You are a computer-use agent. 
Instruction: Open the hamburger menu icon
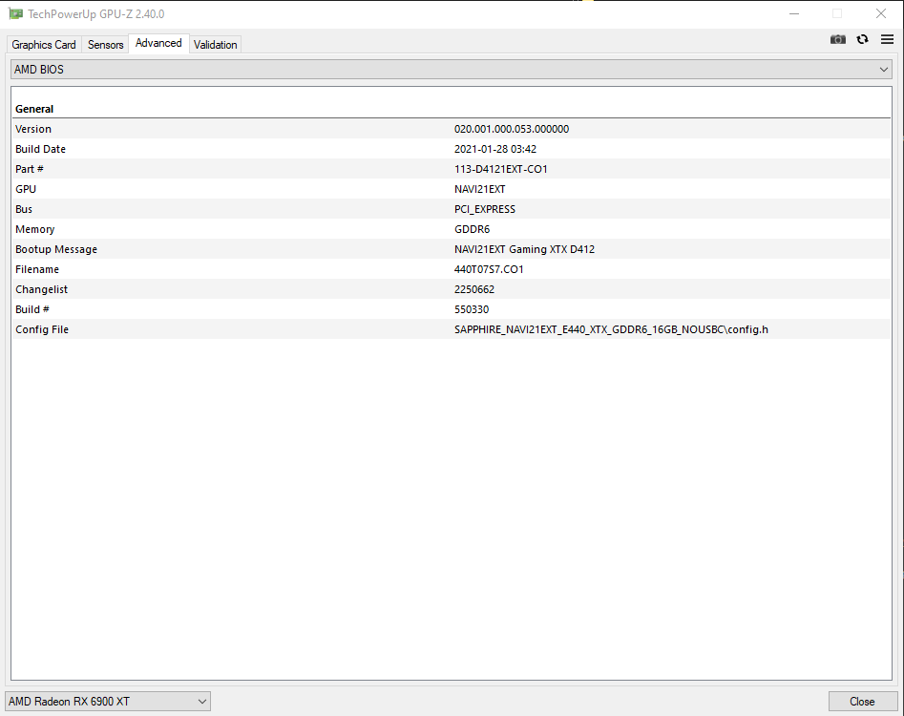coord(887,39)
